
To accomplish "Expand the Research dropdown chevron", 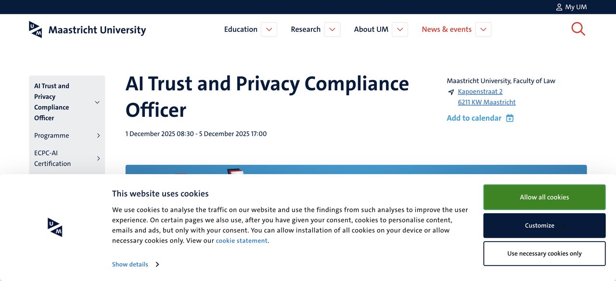I will pyautogui.click(x=333, y=29).
